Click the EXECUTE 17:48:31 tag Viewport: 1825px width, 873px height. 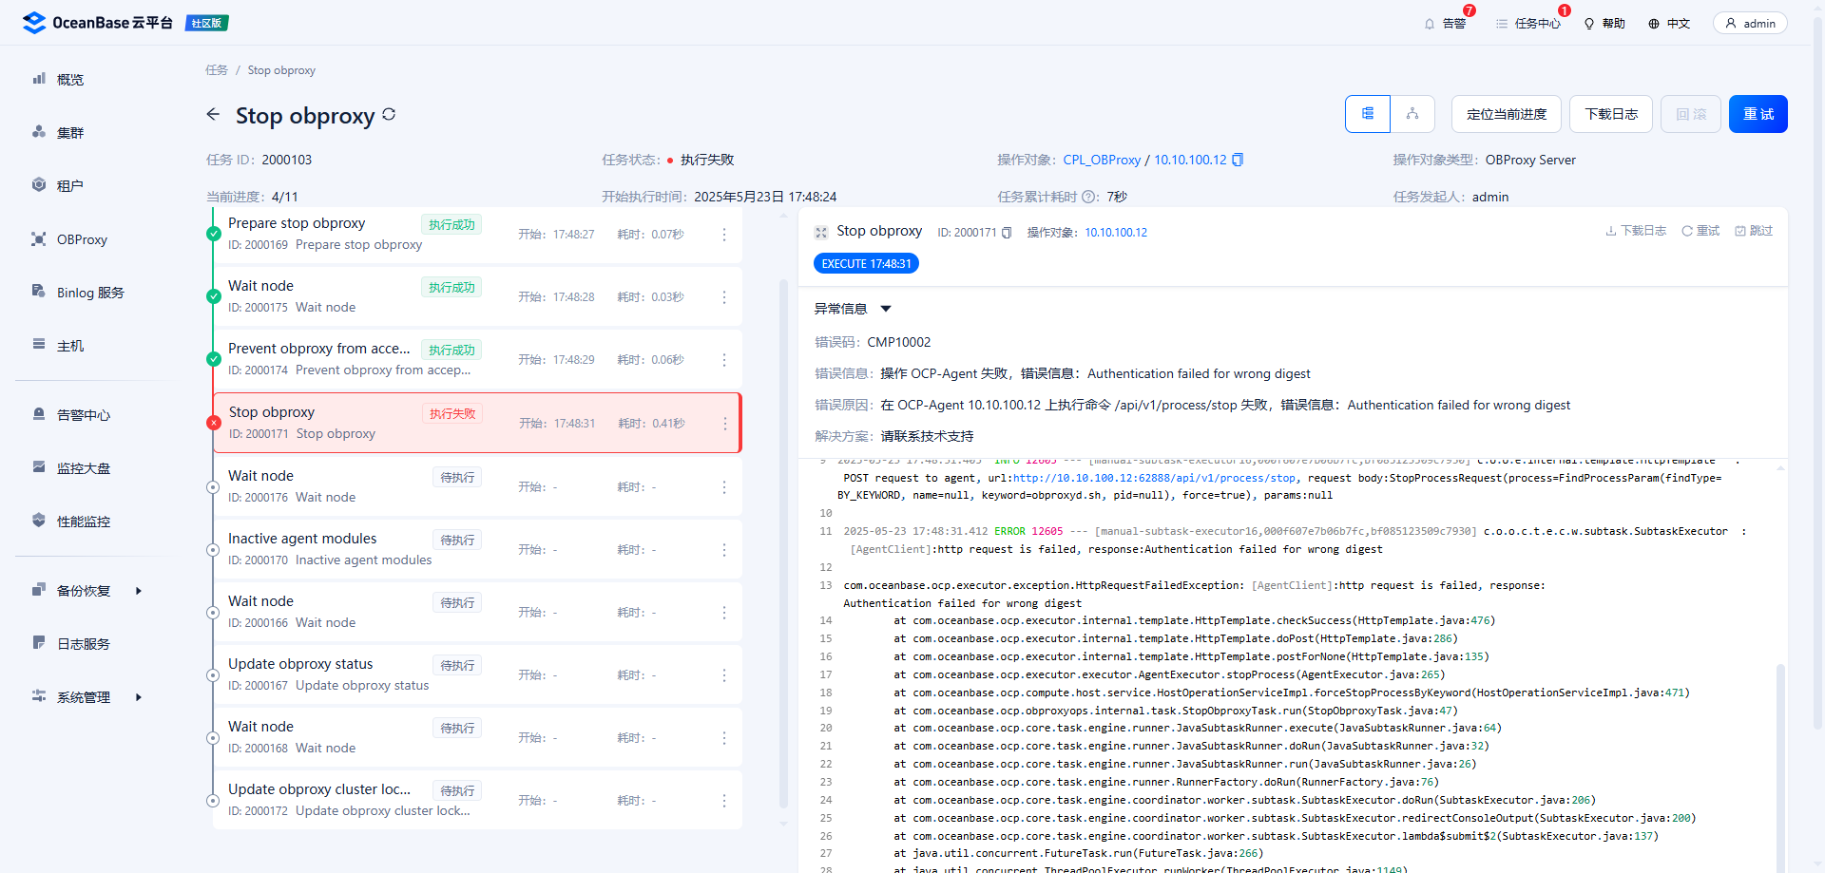[866, 263]
